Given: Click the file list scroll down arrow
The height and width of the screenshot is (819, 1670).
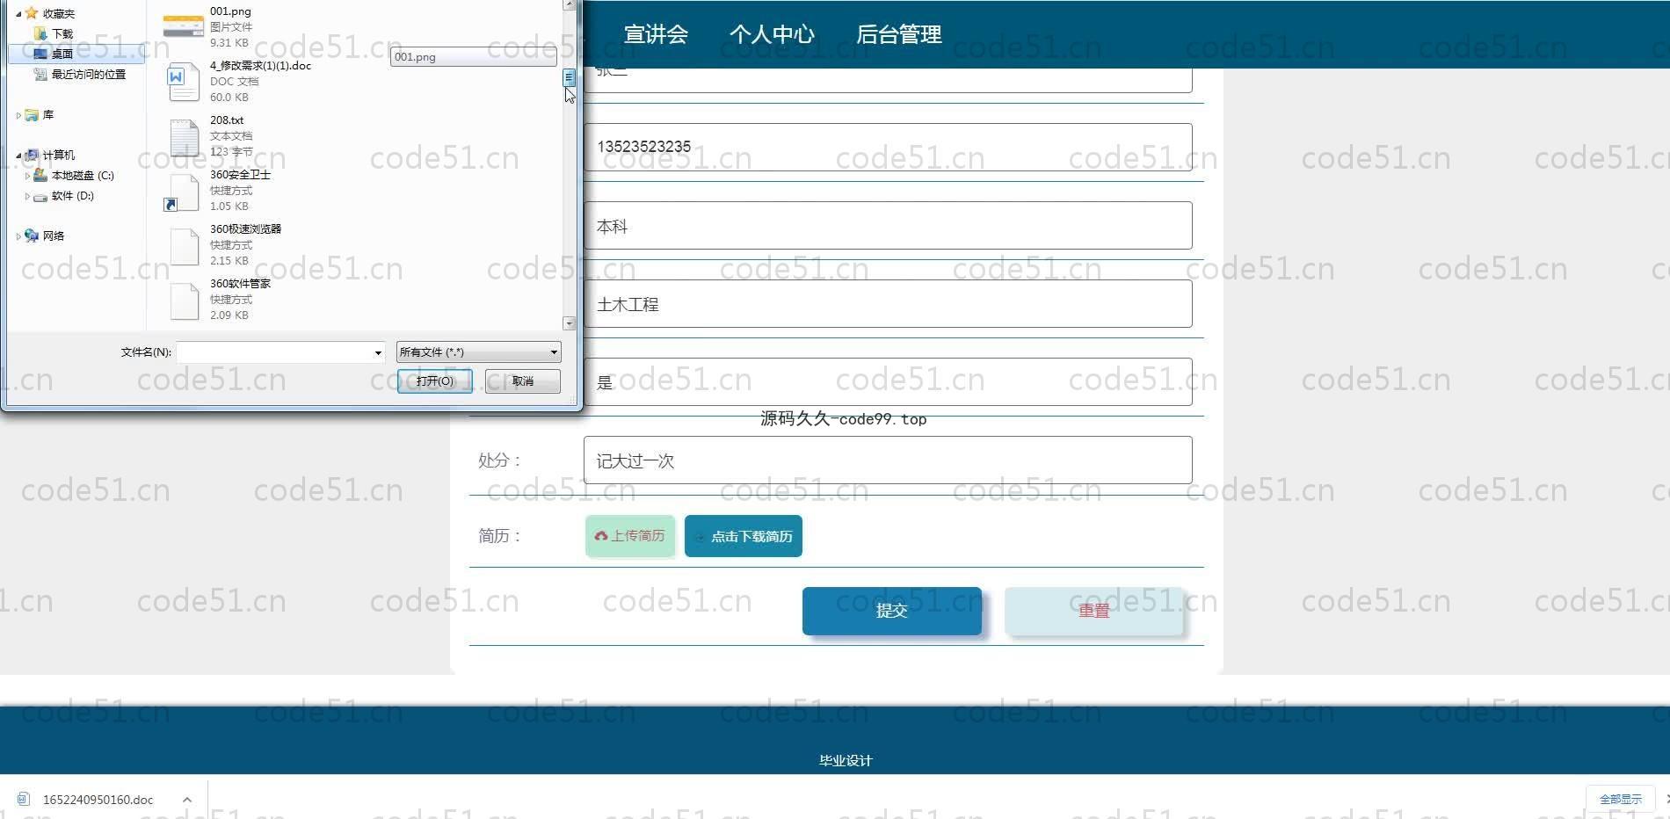Looking at the screenshot, I should (x=570, y=323).
